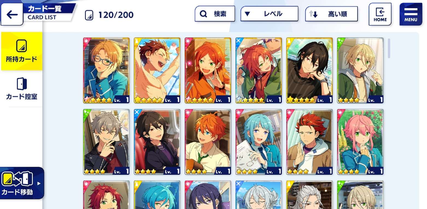This screenshot has width=427, height=209.
Task: Toggle the 高い順 sort order
Action: click(331, 14)
